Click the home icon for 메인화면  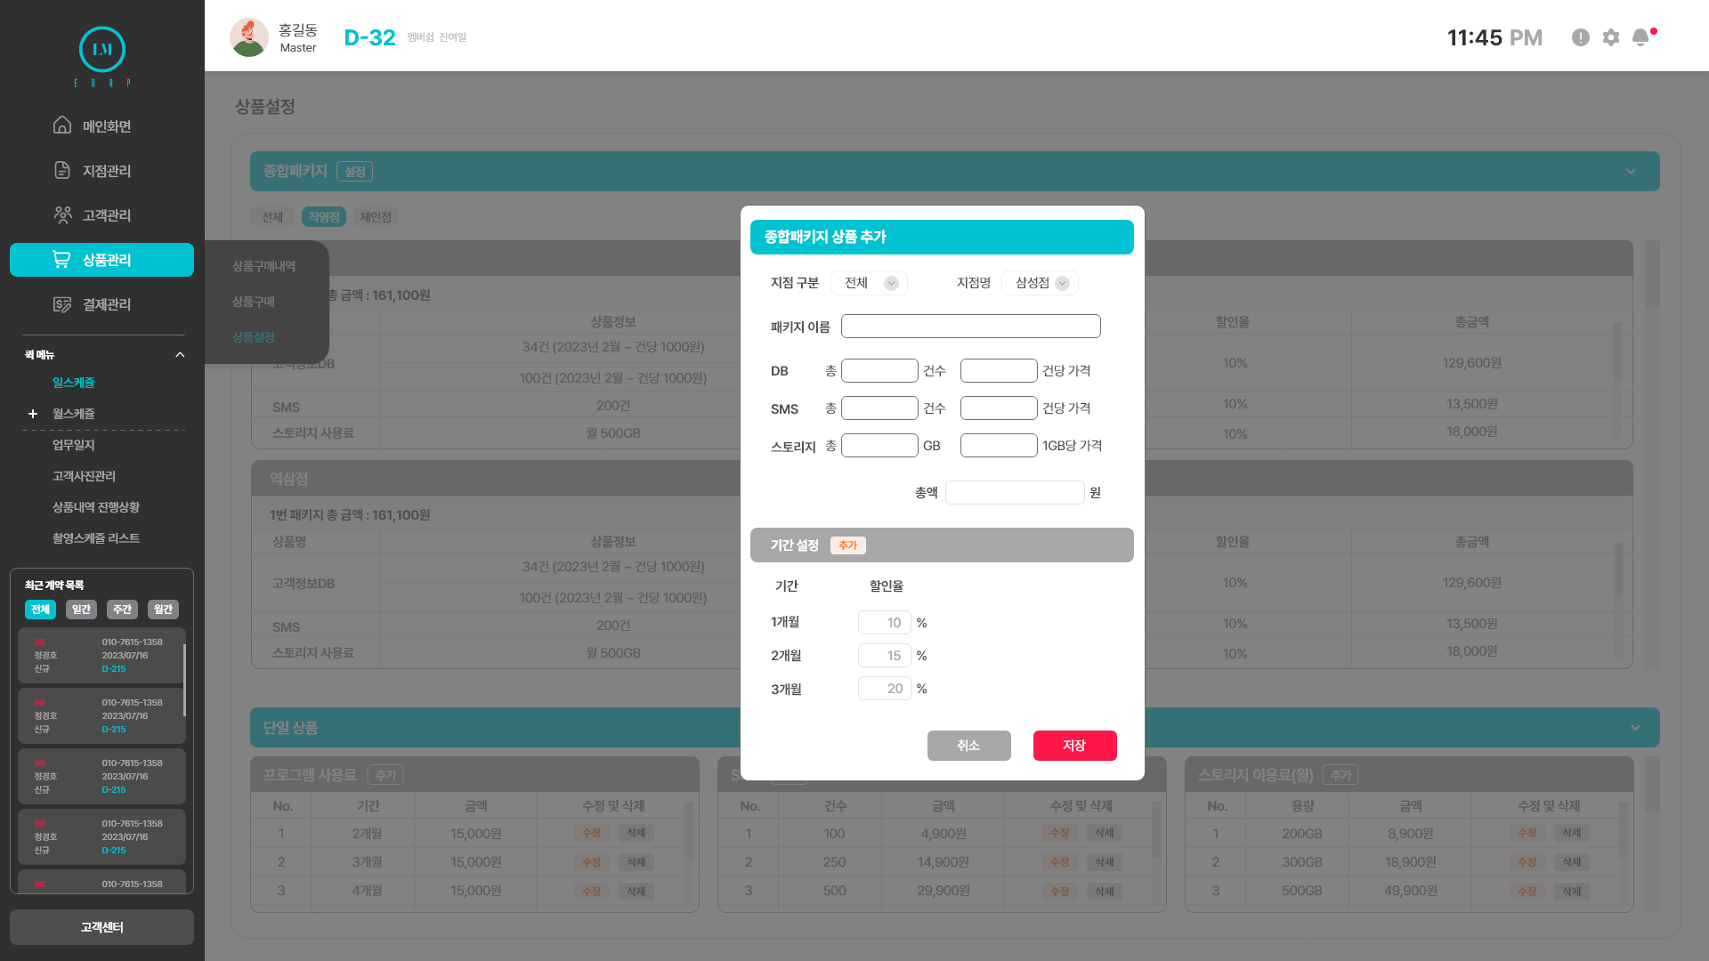tap(62, 125)
